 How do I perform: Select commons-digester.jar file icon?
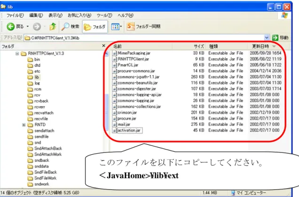(114, 89)
